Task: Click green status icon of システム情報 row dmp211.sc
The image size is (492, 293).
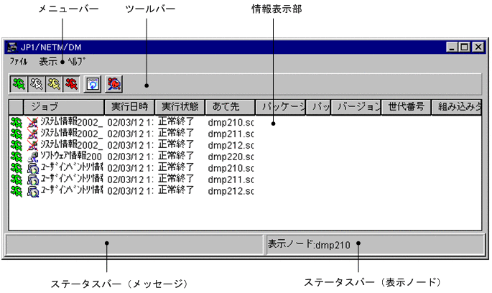Action: pos(17,134)
